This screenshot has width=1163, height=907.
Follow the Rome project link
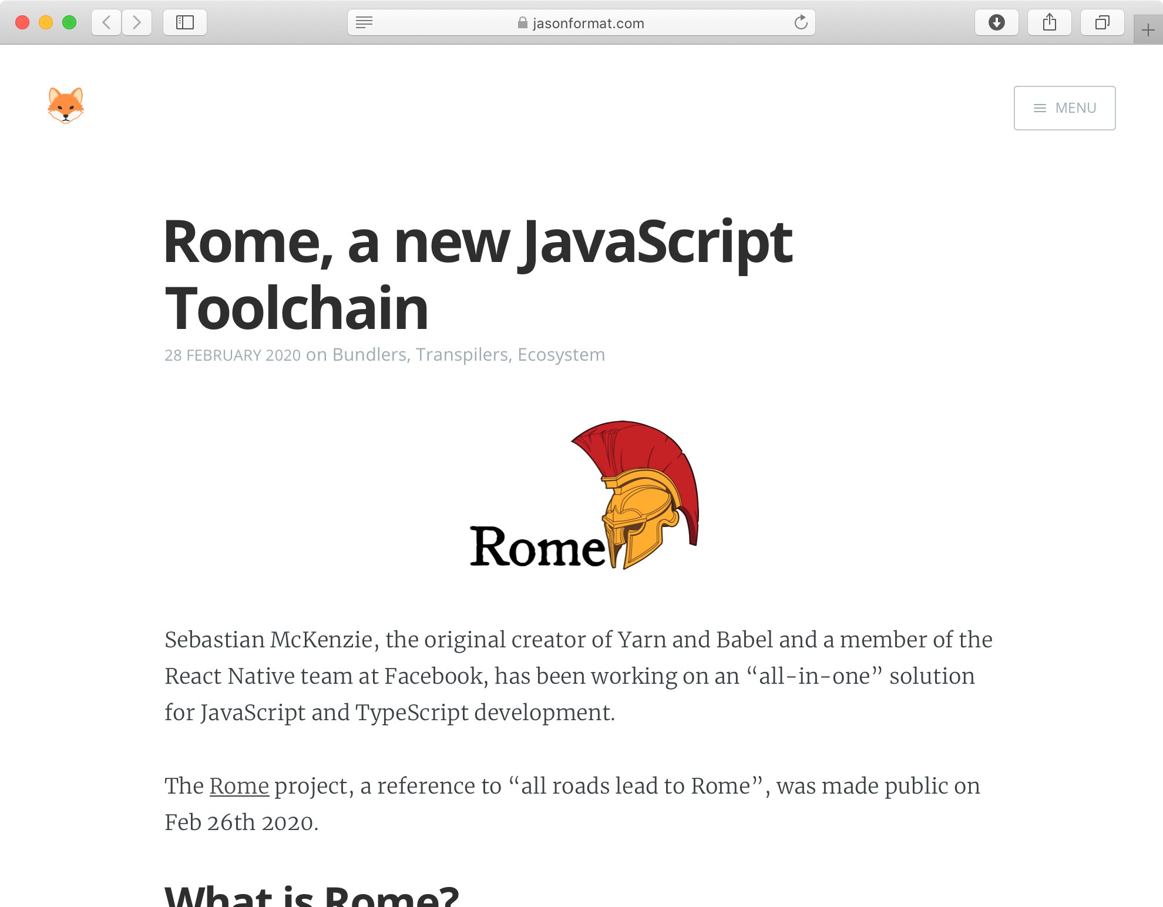click(239, 786)
